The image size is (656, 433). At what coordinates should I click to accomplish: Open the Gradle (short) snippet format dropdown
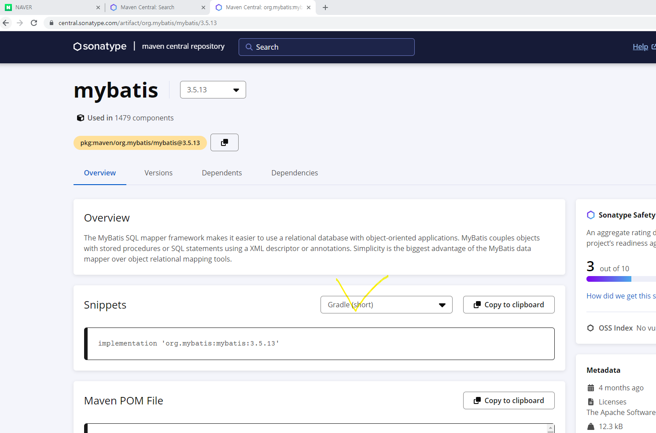[387, 305]
